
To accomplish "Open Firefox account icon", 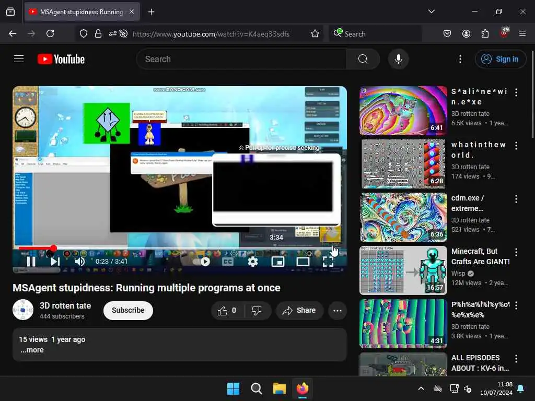I will click(466, 33).
